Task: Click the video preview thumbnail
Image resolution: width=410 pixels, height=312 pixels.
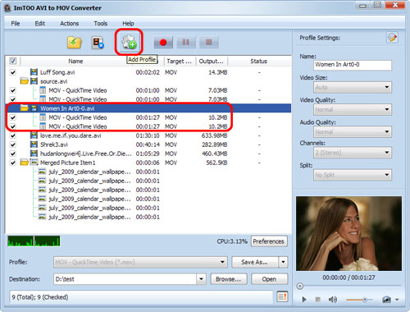Action: pyautogui.click(x=349, y=233)
